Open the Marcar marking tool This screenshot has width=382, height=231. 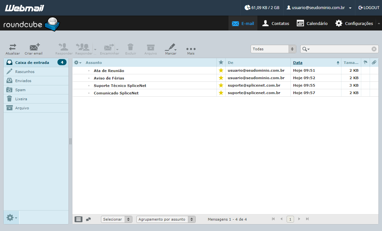[x=170, y=49]
